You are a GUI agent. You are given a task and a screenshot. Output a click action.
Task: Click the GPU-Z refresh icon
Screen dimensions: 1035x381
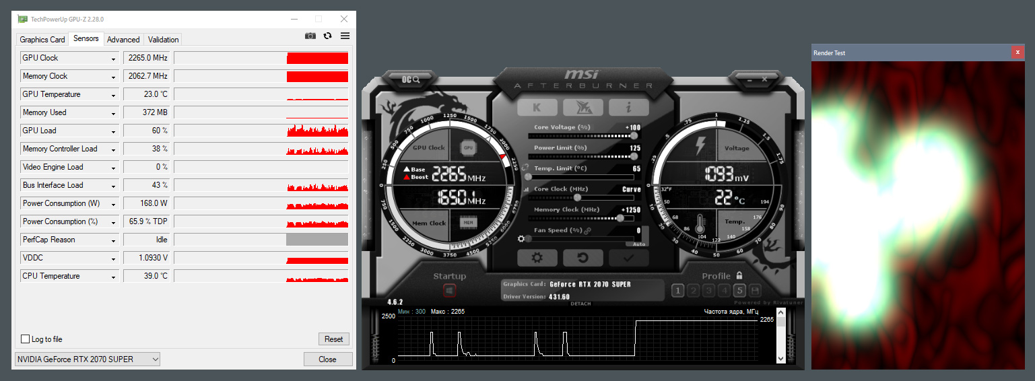(x=328, y=36)
